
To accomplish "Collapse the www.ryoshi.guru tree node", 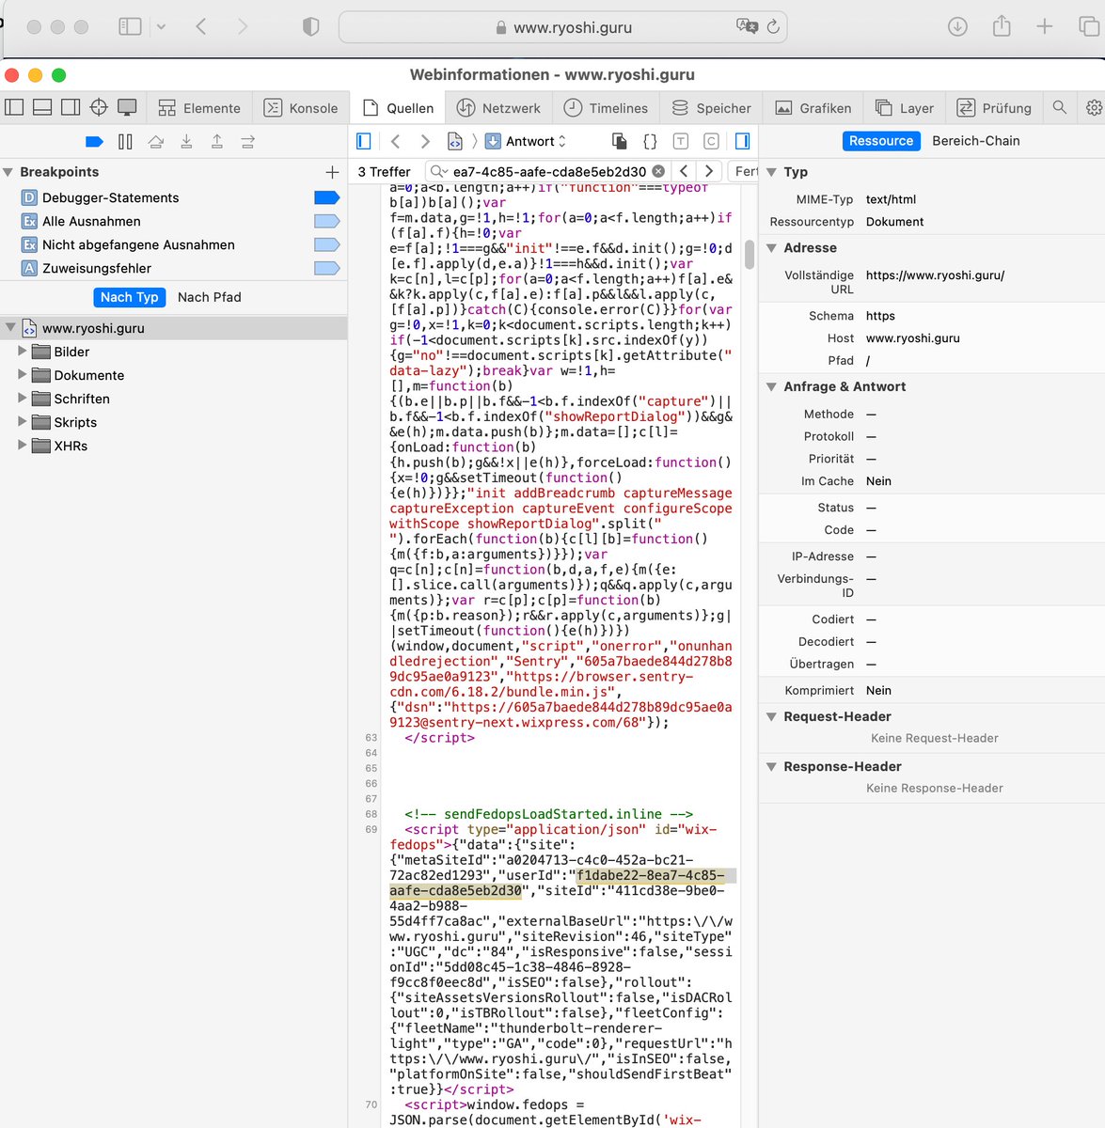I will (10, 327).
